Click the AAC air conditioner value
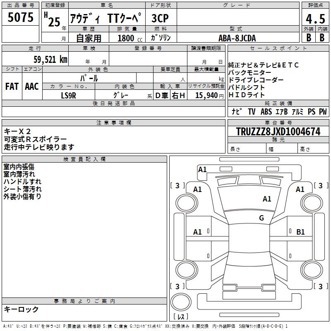The height and width of the screenshot is (331, 331). 32,86
